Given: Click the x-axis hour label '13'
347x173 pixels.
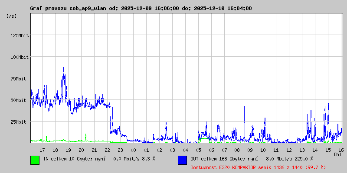Looking at the screenshot, I should 302,150.
